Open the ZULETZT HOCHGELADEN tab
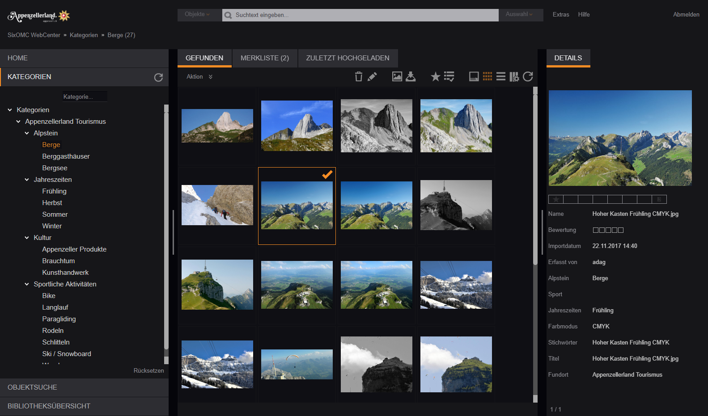708x416 pixels. click(x=348, y=58)
